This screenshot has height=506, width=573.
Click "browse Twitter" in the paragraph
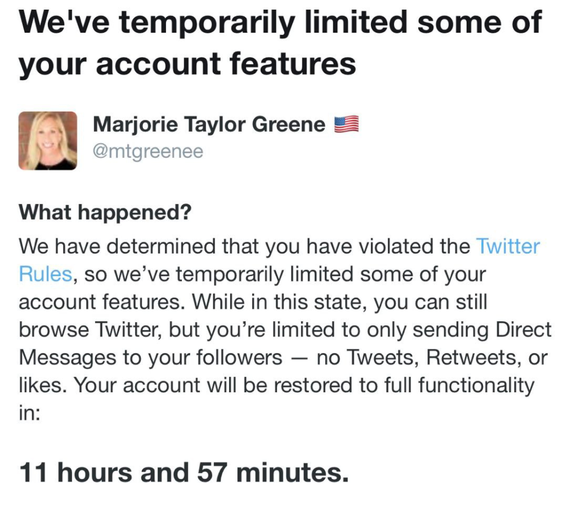(x=83, y=330)
